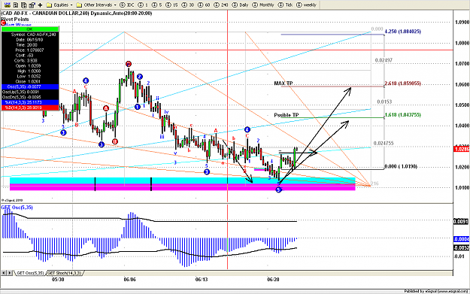This screenshot has width=470, height=294.
Task: Click the blue oscillator value tag on axis
Action: pos(462,239)
